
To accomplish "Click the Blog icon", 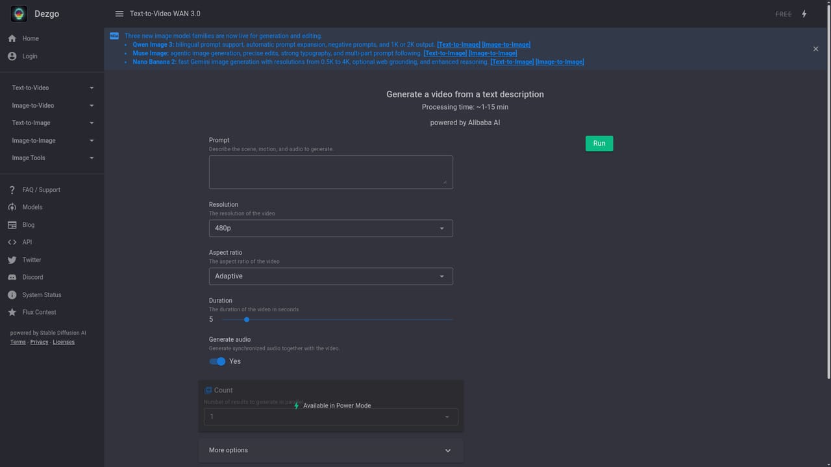I will [12, 225].
